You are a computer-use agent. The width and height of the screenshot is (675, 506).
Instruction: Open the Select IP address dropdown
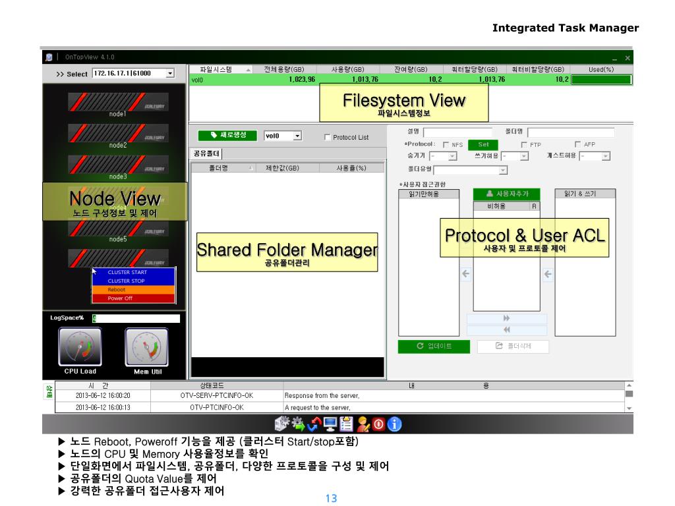tap(170, 74)
